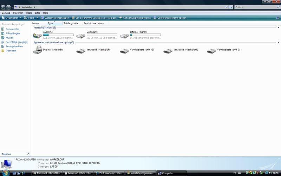Select Verwisselbare schijf (H:) drive icon
This screenshot has width=281, height=176.
(168, 50)
